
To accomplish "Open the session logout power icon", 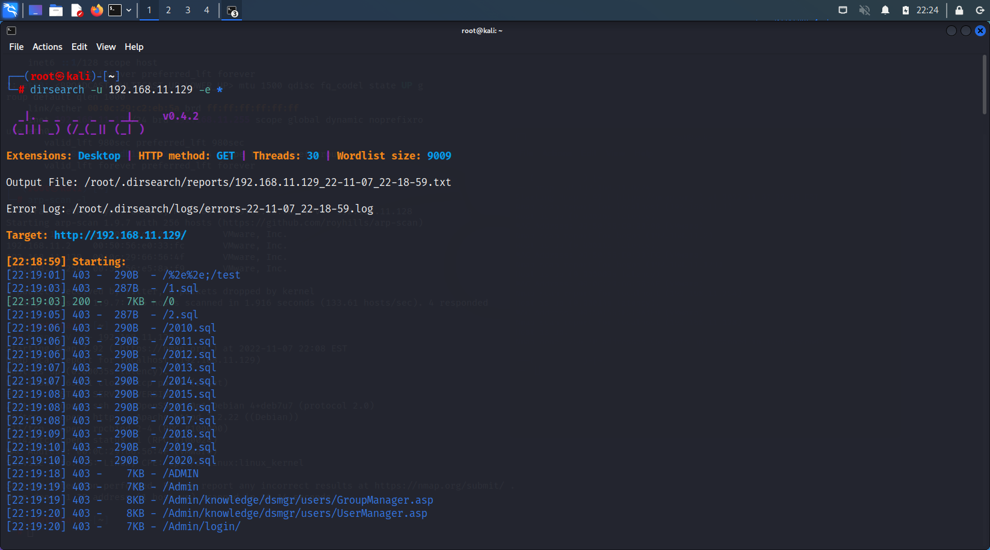I will coord(980,10).
